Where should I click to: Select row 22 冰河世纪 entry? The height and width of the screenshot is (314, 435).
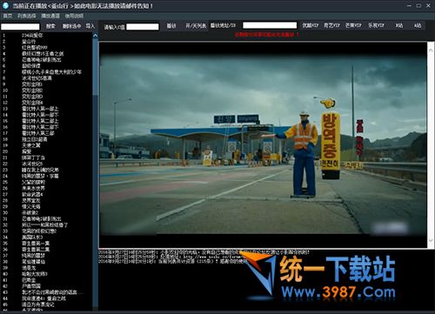[x=46, y=164]
